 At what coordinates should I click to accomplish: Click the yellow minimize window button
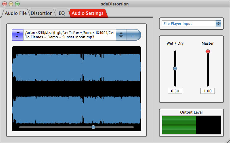[x=11, y=4]
